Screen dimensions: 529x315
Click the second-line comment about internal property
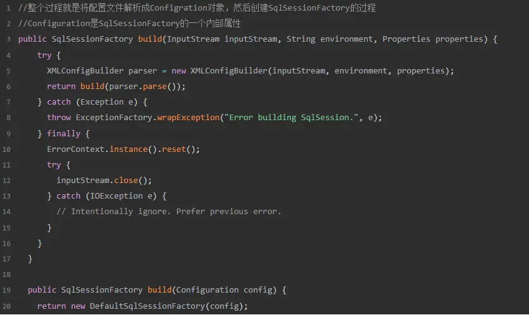[130, 24]
